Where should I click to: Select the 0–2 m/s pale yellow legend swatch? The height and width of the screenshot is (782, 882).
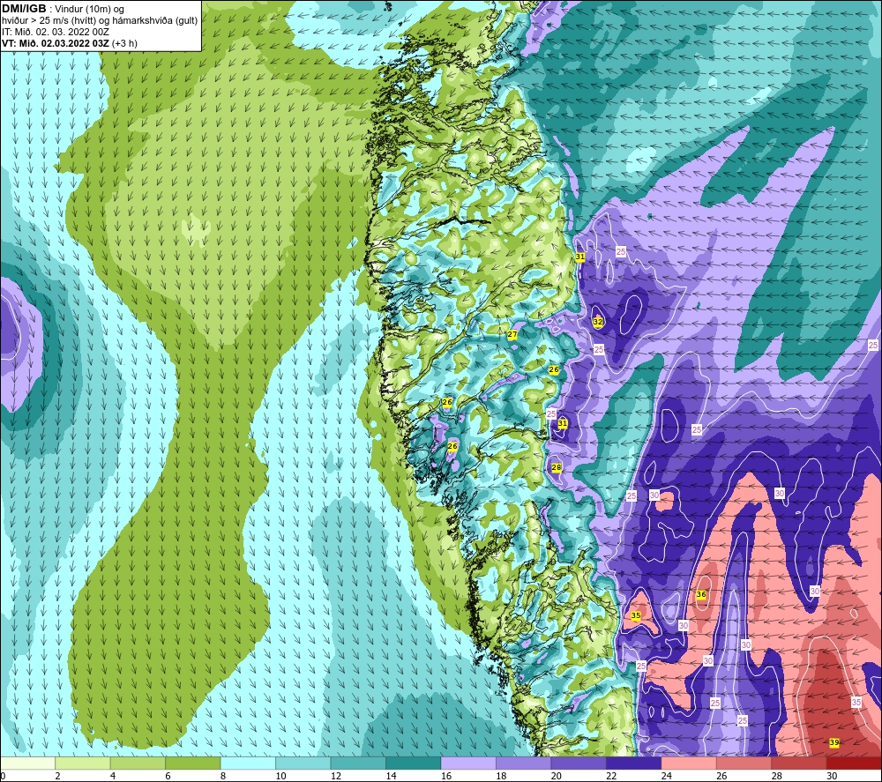click(27, 763)
